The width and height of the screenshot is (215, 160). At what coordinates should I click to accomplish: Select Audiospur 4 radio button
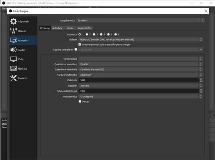[x=101, y=34]
